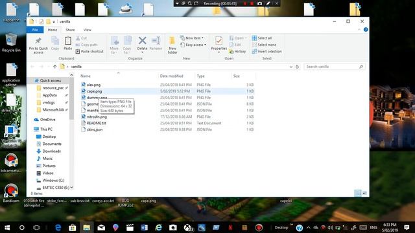Create a New folder from ribbon
The height and width of the screenshot is (233, 415).
click(172, 45)
